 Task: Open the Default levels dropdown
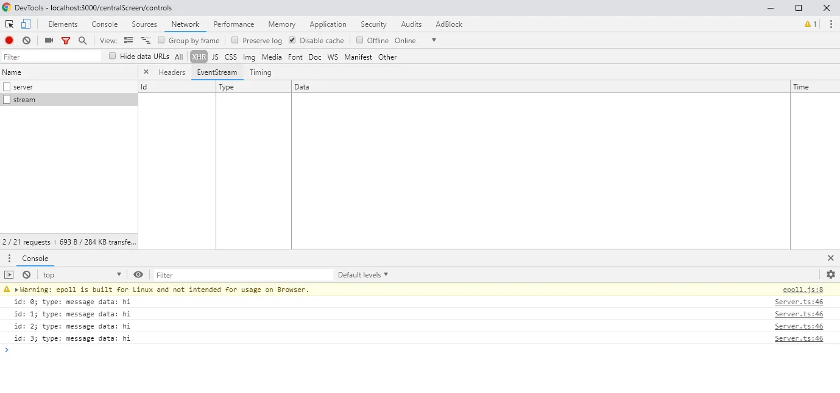pyautogui.click(x=363, y=274)
